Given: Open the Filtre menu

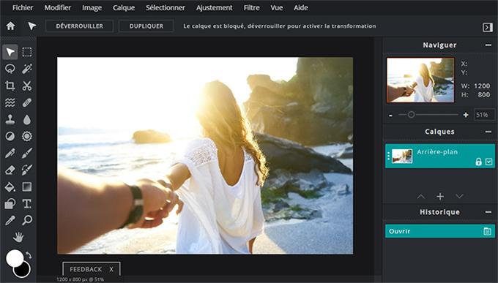Looking at the screenshot, I should point(251,7).
